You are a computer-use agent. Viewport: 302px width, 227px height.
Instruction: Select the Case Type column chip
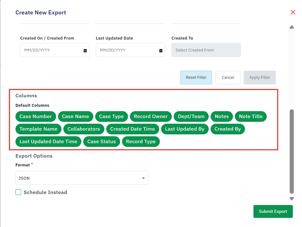click(111, 116)
